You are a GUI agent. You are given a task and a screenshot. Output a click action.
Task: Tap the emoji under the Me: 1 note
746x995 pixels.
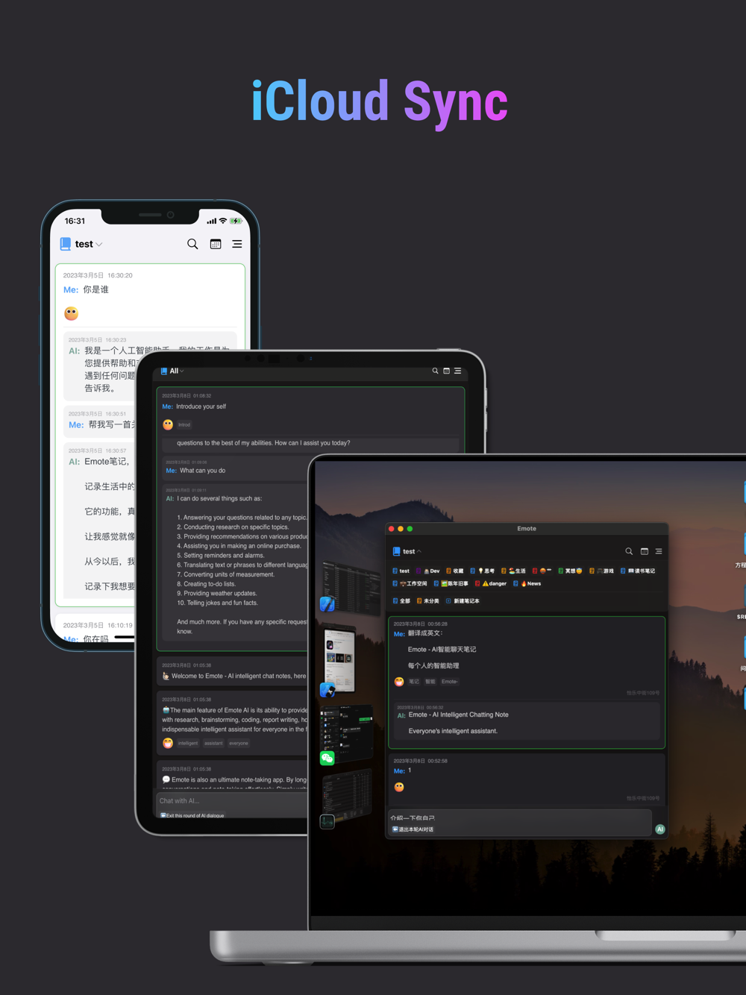click(399, 787)
